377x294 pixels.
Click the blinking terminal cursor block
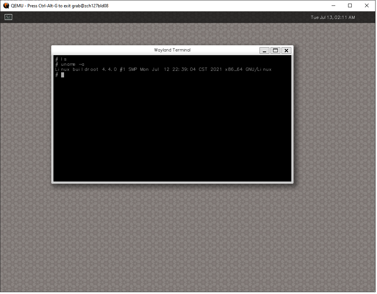tap(62, 75)
